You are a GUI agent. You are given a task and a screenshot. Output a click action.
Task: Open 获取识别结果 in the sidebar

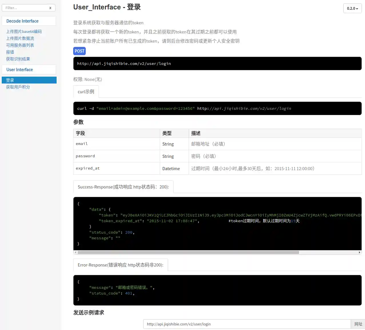(x=18, y=59)
